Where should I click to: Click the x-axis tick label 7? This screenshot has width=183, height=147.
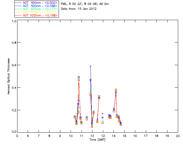39,136
